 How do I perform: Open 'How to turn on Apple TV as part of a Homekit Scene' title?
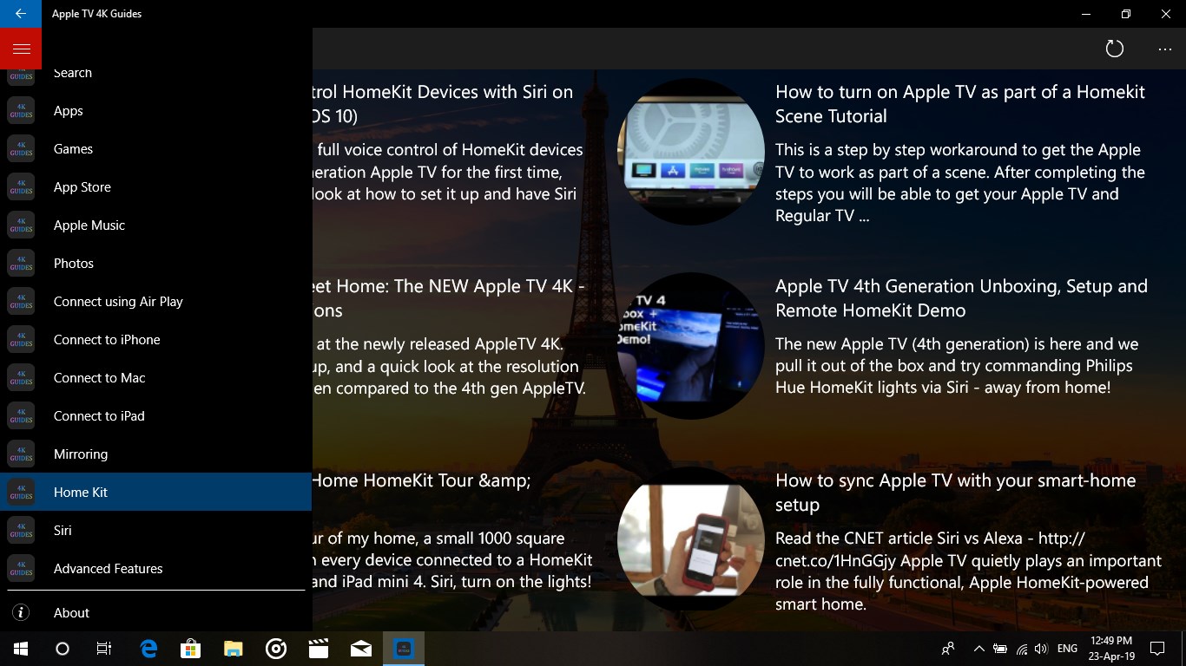pyautogui.click(x=960, y=104)
